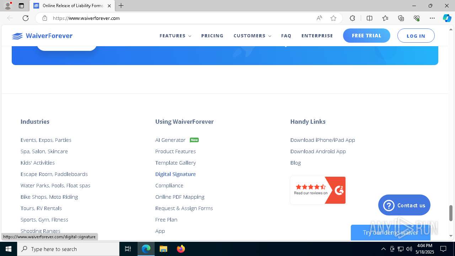455x256 pixels.
Task: Open Tours, RV Rentals link
Action: click(41, 208)
